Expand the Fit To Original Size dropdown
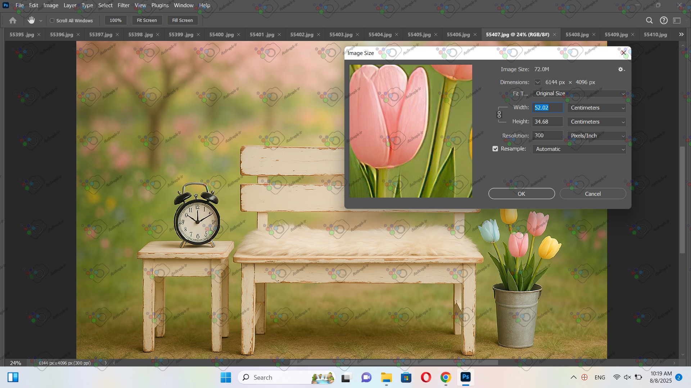 [x=579, y=93]
